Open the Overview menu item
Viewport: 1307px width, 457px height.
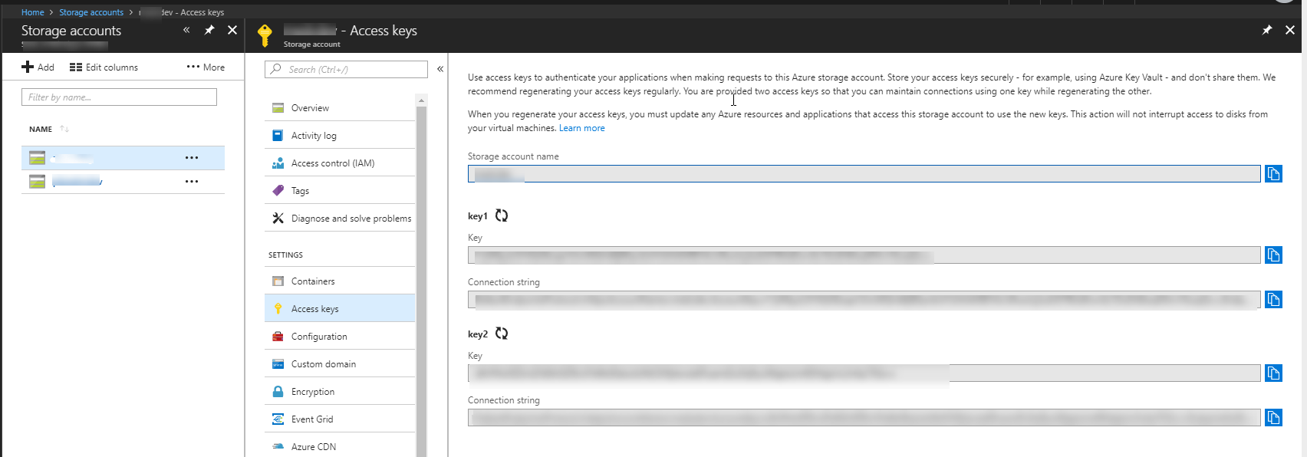340,108
